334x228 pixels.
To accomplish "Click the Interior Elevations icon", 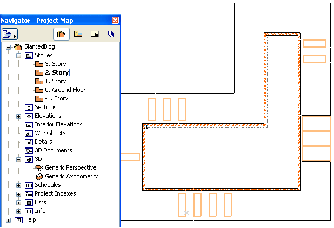I will click(29, 125).
